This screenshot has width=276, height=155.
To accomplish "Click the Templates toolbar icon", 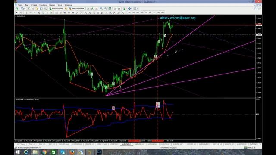I will pos(135,9).
